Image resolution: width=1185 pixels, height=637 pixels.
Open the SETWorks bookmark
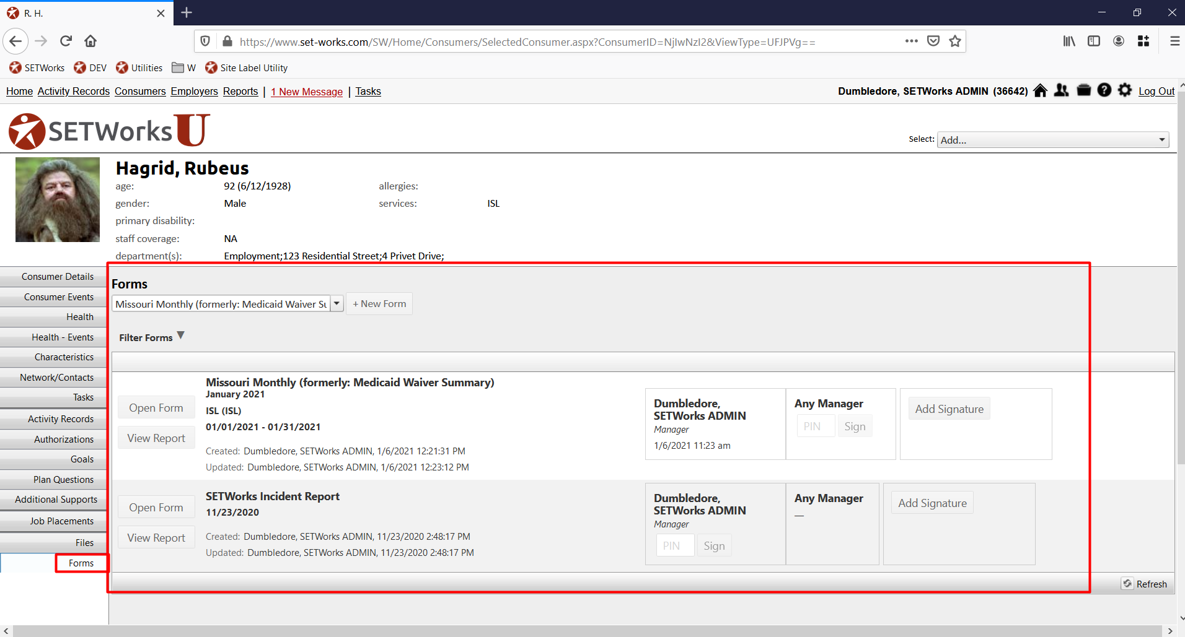[x=37, y=68]
